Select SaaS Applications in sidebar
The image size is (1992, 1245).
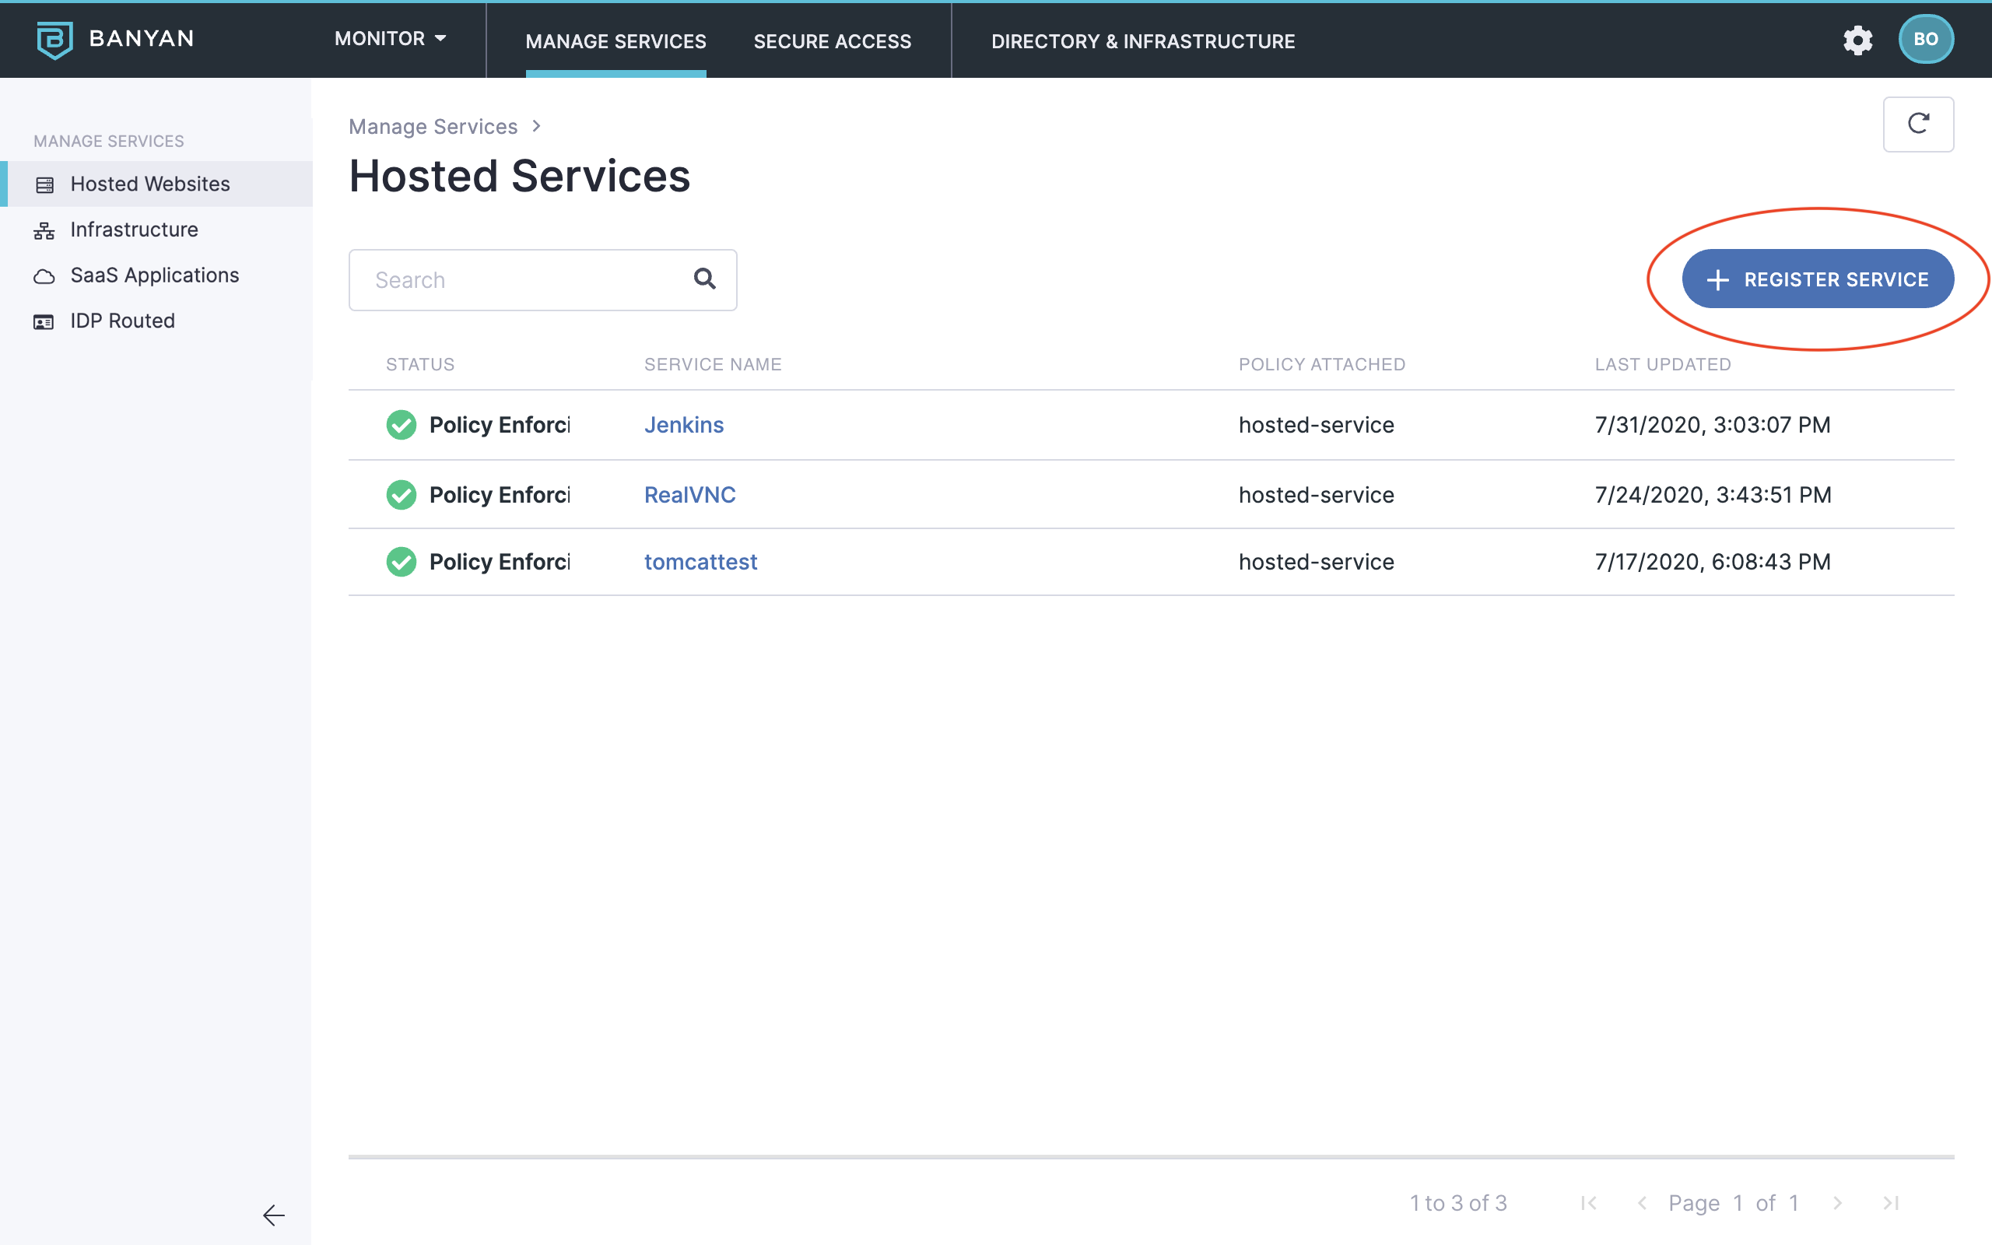coord(155,275)
